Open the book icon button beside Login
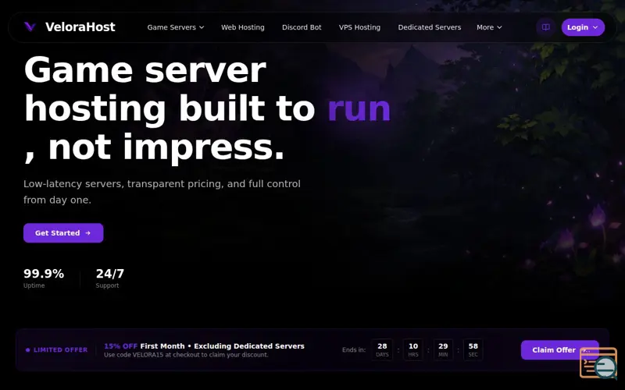 (545, 27)
